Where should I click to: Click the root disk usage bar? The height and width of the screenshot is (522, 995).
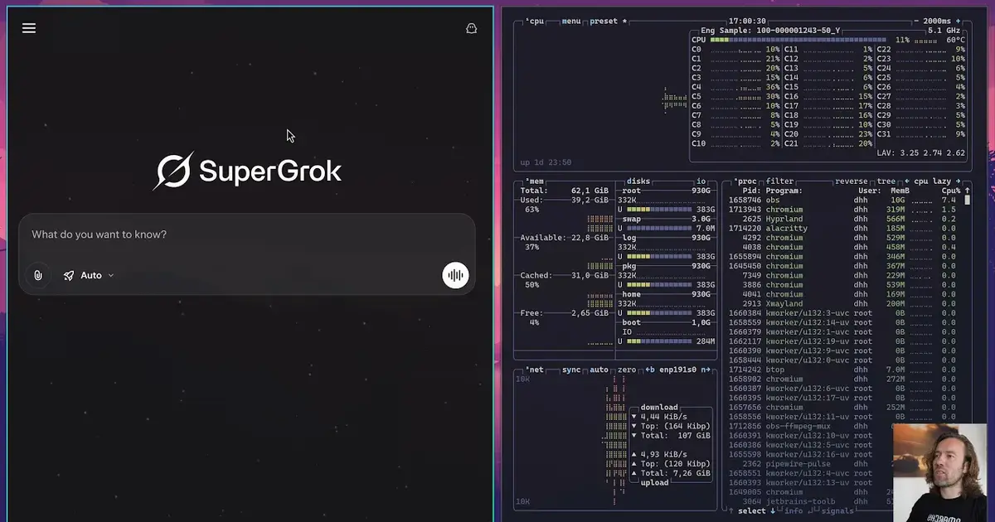[660, 209]
